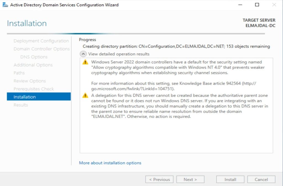Switch to the Additional Options step
This screenshot has width=283, height=186.
(33, 65)
